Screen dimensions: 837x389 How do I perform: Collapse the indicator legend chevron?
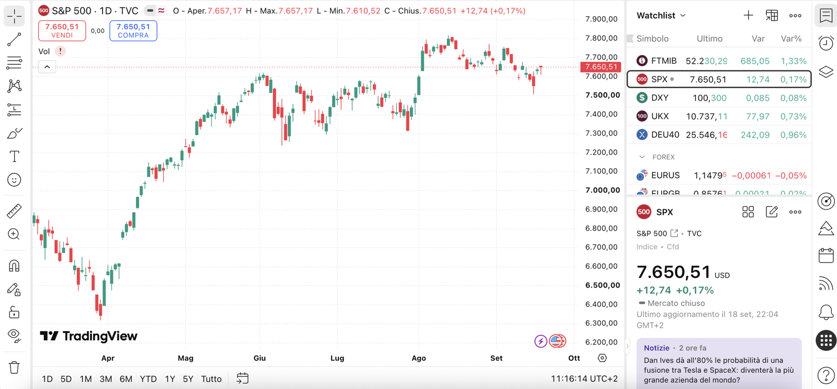[x=47, y=67]
